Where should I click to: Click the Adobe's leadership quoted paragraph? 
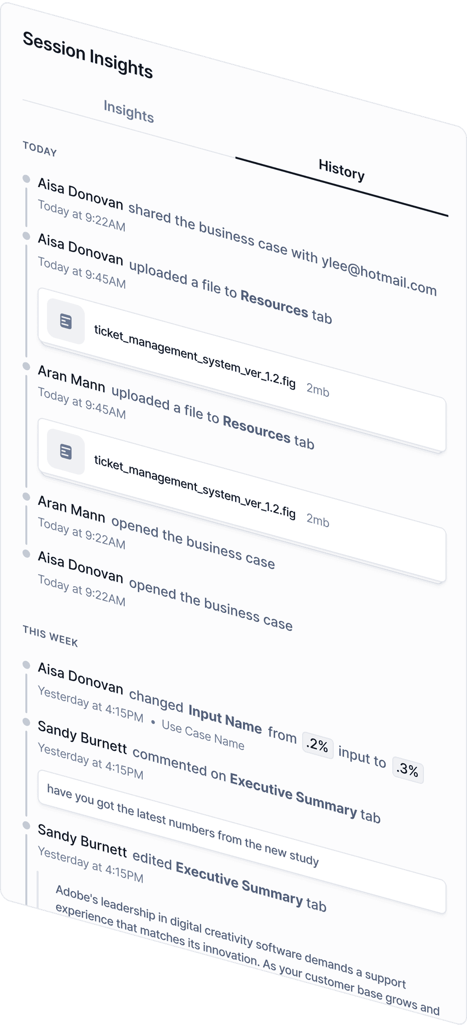[x=248, y=950]
